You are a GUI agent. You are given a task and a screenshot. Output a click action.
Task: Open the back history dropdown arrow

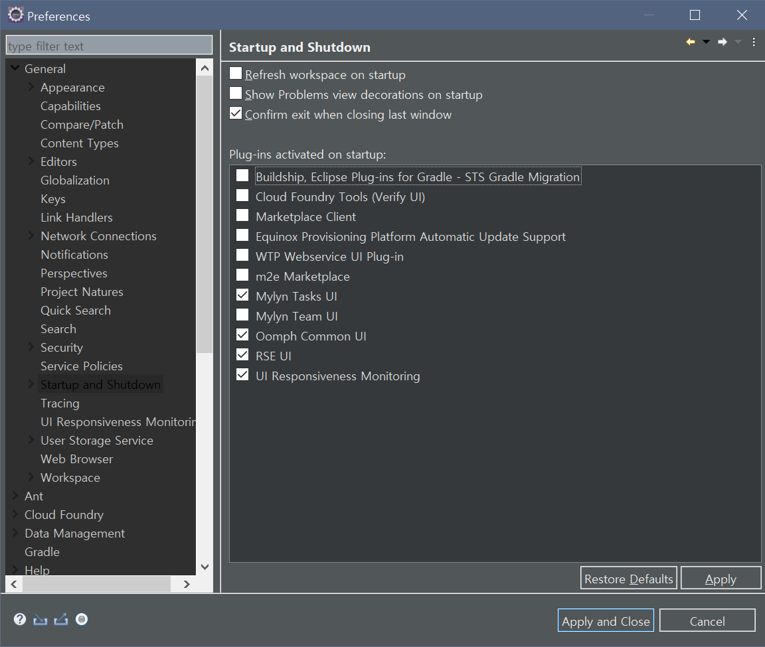[706, 42]
